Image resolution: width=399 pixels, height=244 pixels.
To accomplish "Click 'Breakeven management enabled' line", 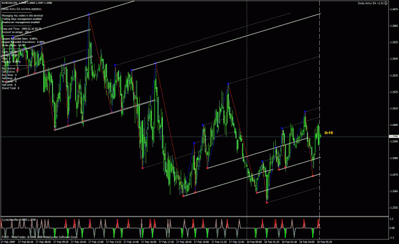I will coord(20,22).
